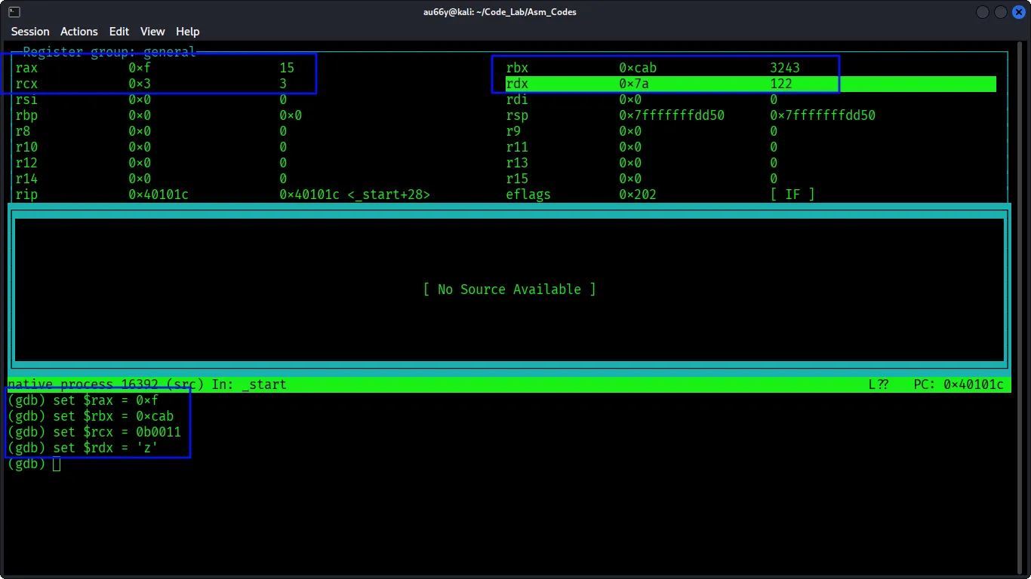Image resolution: width=1031 pixels, height=579 pixels.
Task: Select the rcx register name
Action: point(26,84)
